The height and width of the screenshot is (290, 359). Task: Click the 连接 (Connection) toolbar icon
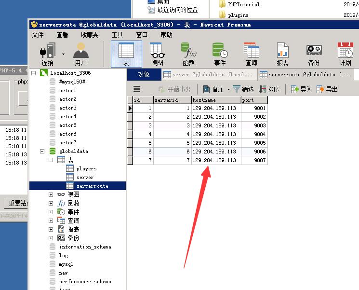coord(47,54)
